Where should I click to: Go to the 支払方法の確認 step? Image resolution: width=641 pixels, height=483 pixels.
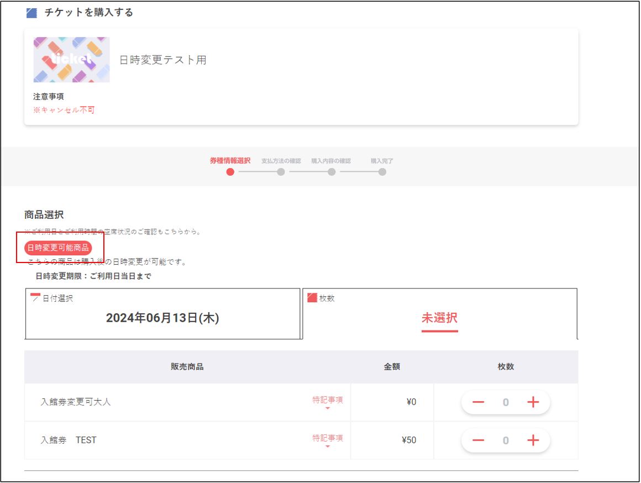[281, 171]
